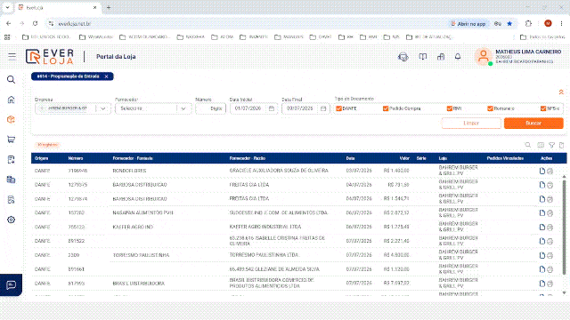Open a new browser tab
This screenshot has height=320, width=570.
point(109,7)
